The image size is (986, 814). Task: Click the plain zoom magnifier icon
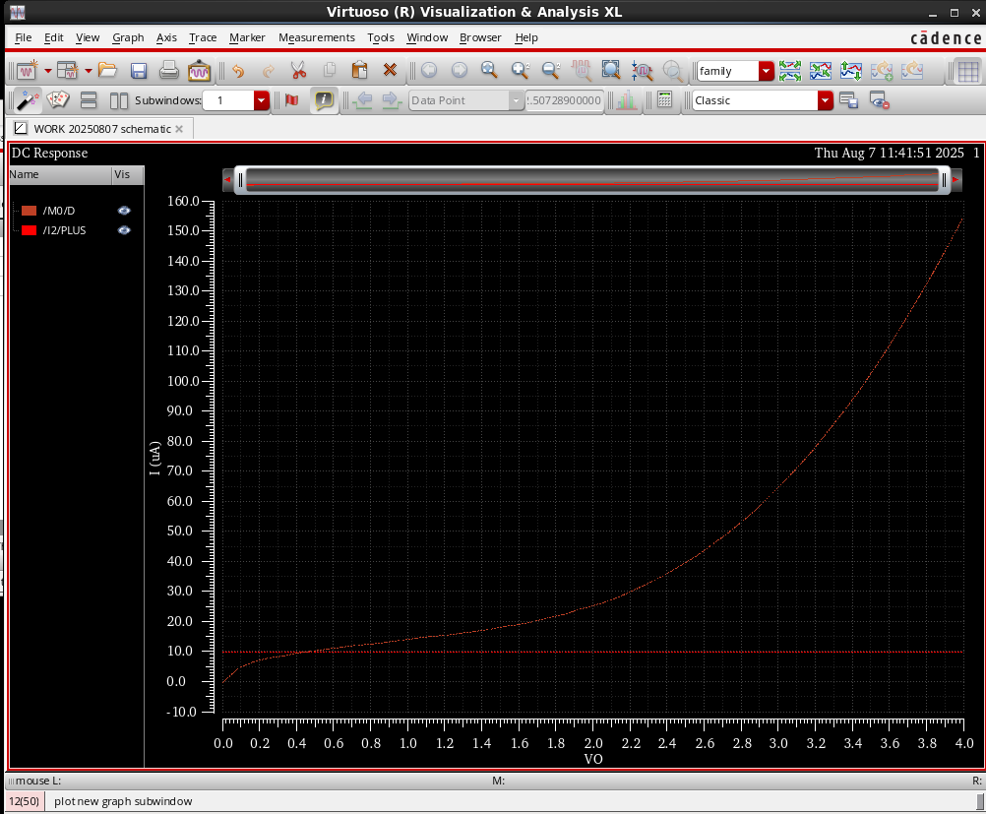[x=489, y=71]
